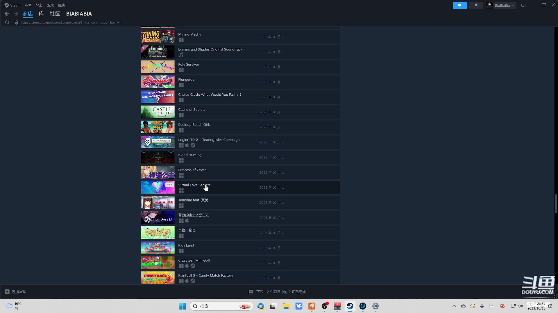Go back with the left arrow
558x313 pixels.
point(7,14)
